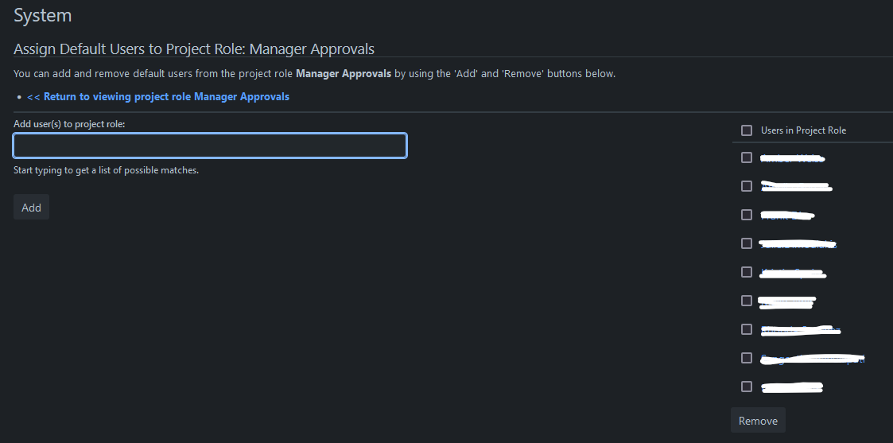Screen dimensions: 893x443
Task: Click the Remove button
Action: click(x=758, y=420)
